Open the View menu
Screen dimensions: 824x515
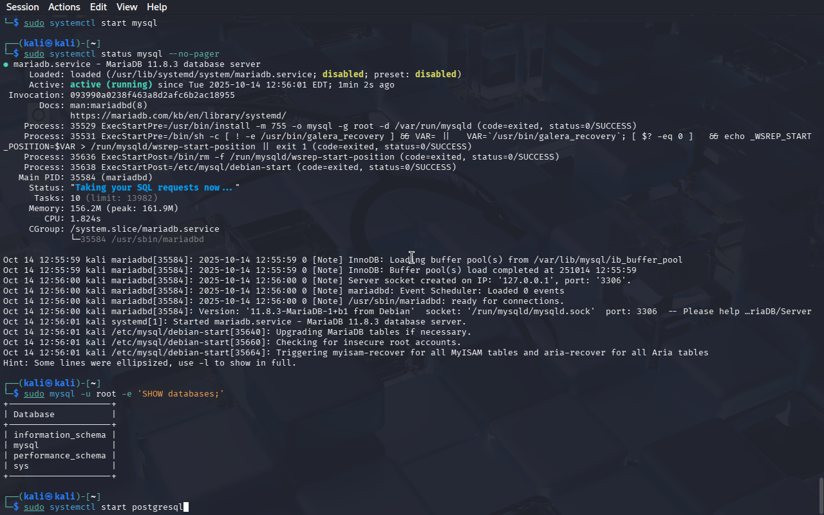click(127, 7)
